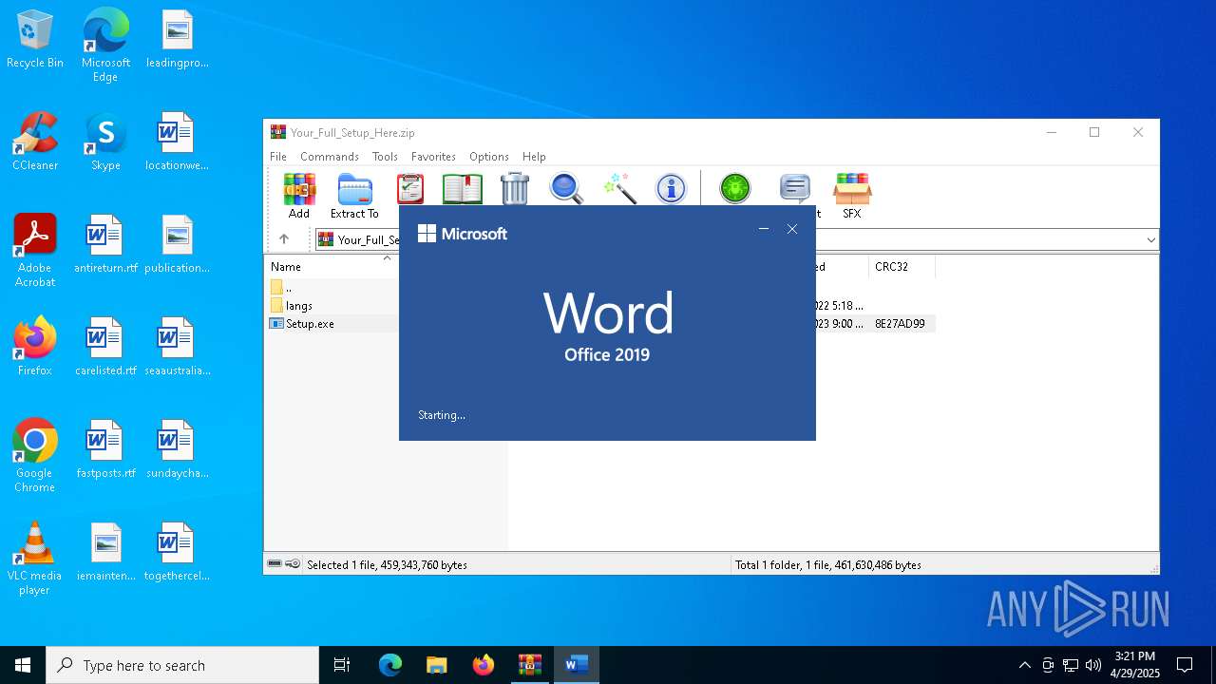
Task: Select the seaaustralia... document on desktop
Action: point(177,347)
